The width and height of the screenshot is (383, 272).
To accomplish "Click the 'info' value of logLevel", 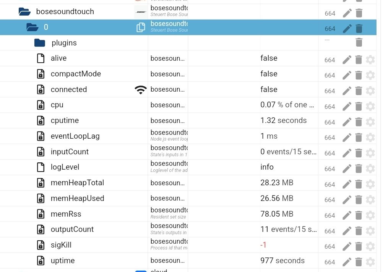I will 267,167.
